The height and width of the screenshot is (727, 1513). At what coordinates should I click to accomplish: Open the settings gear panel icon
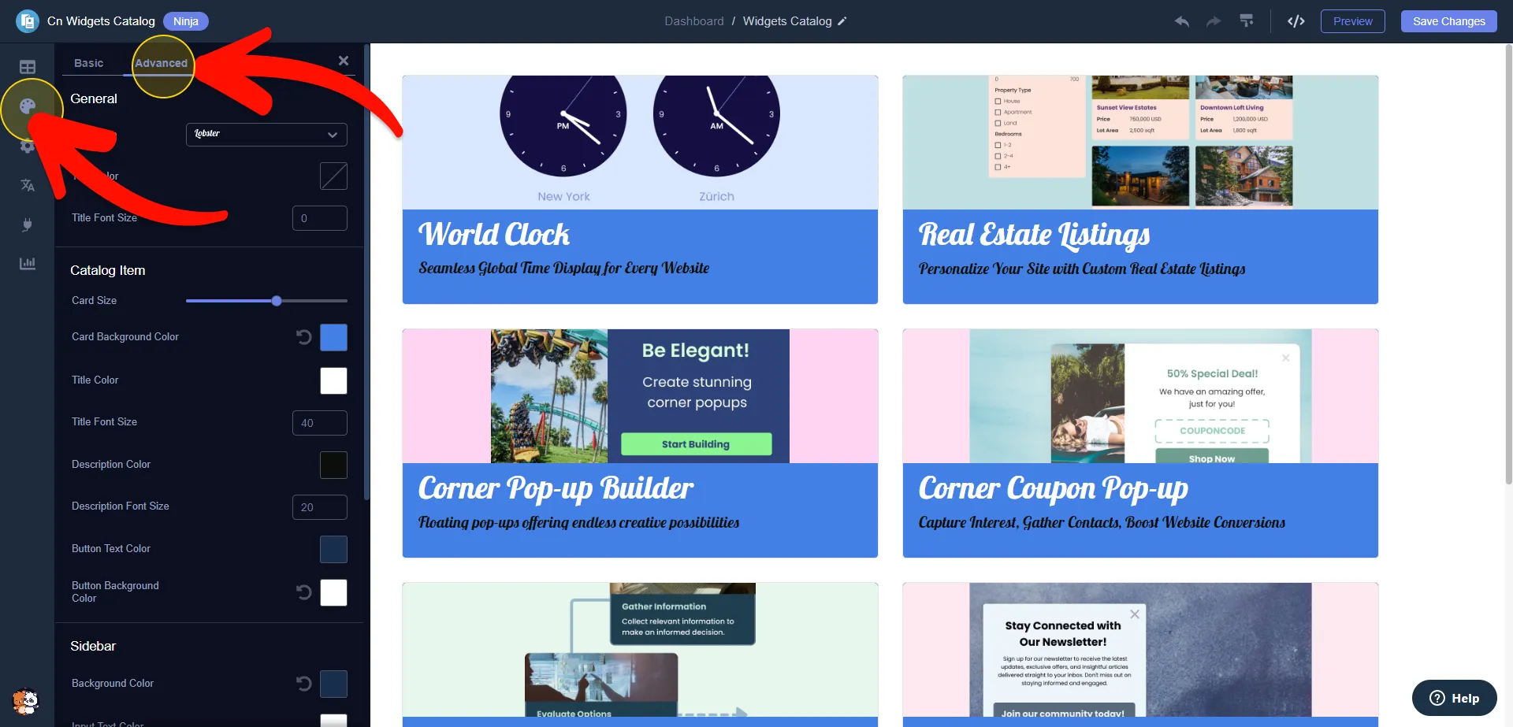point(28,147)
